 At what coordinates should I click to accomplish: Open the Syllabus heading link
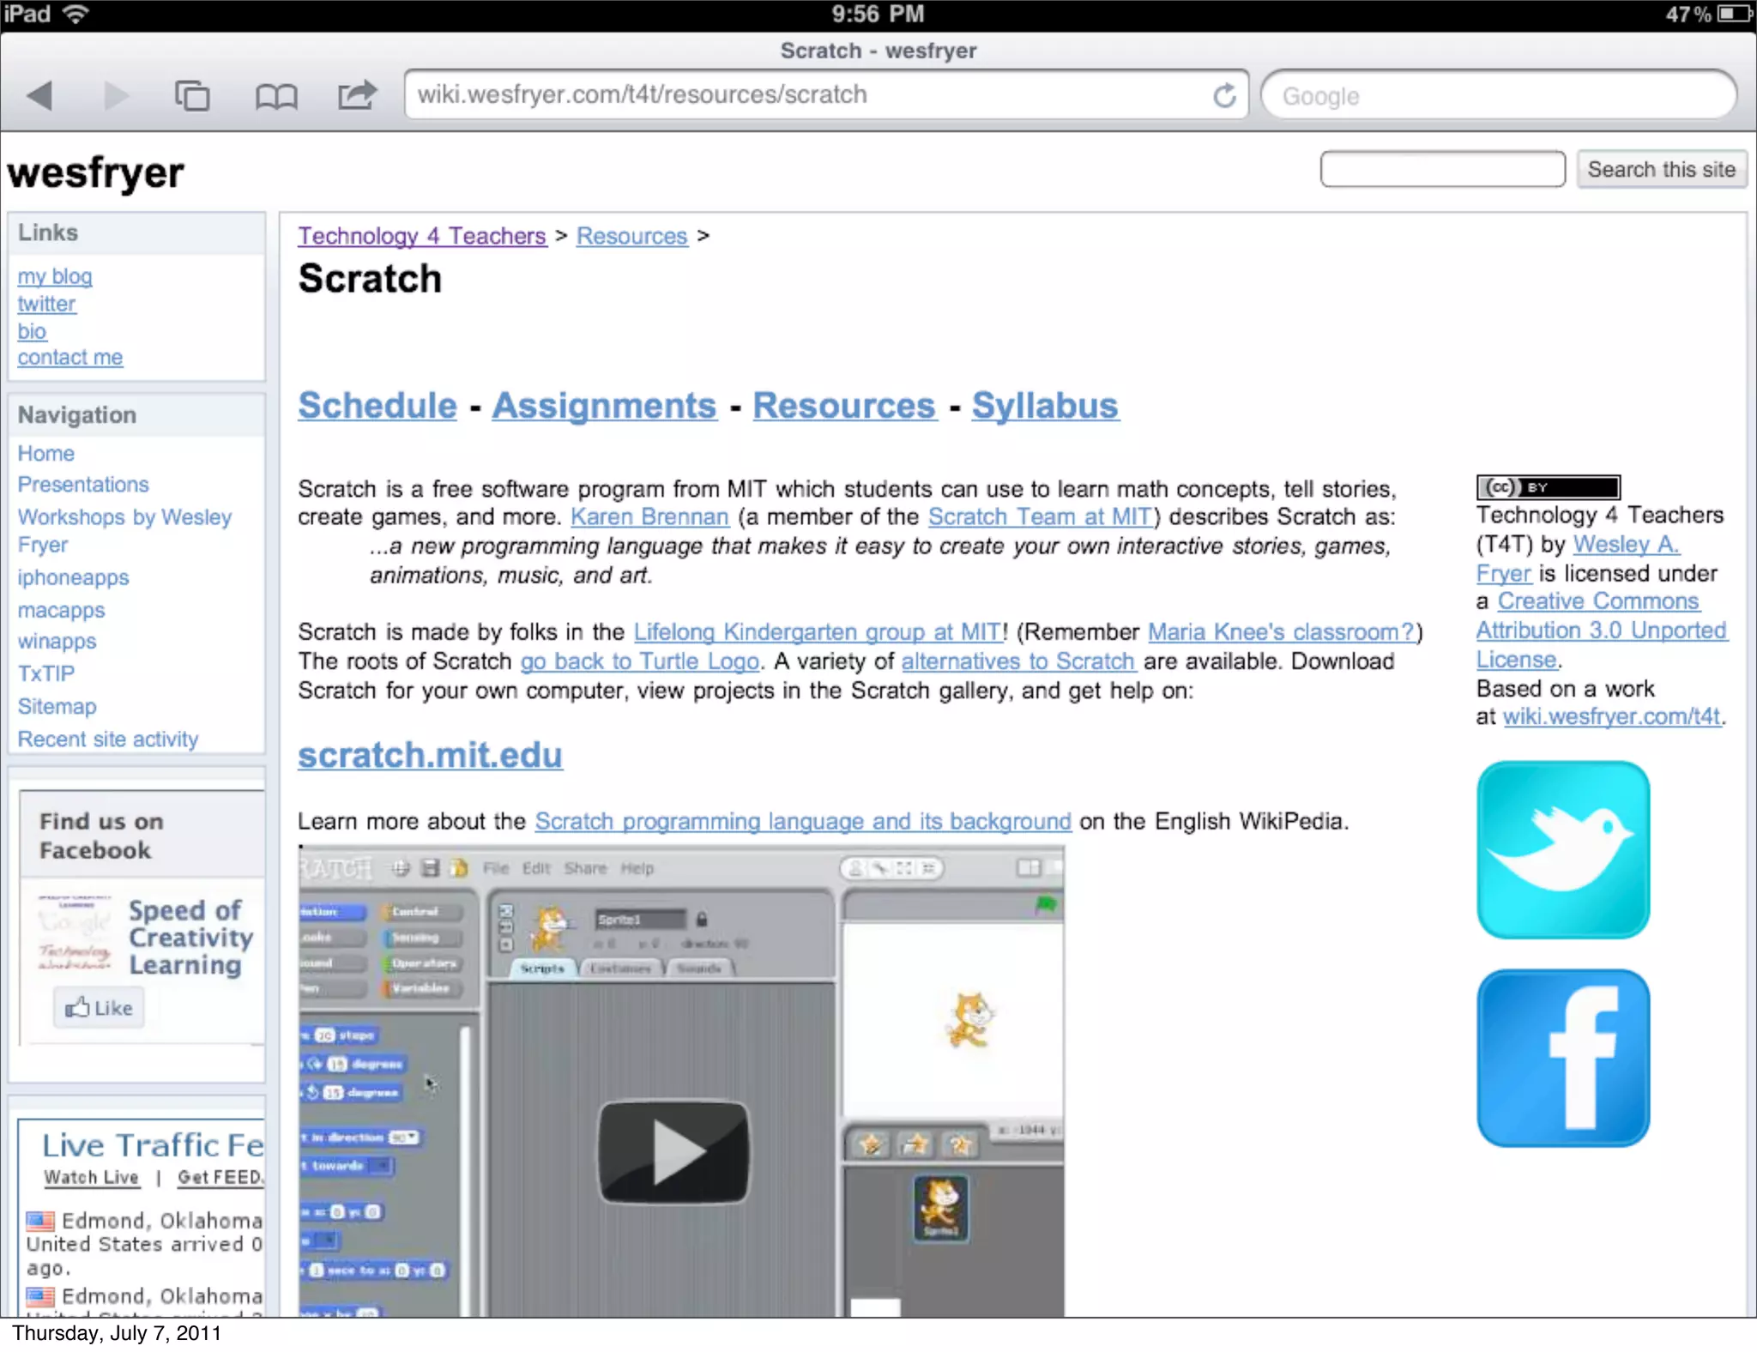click(1044, 406)
